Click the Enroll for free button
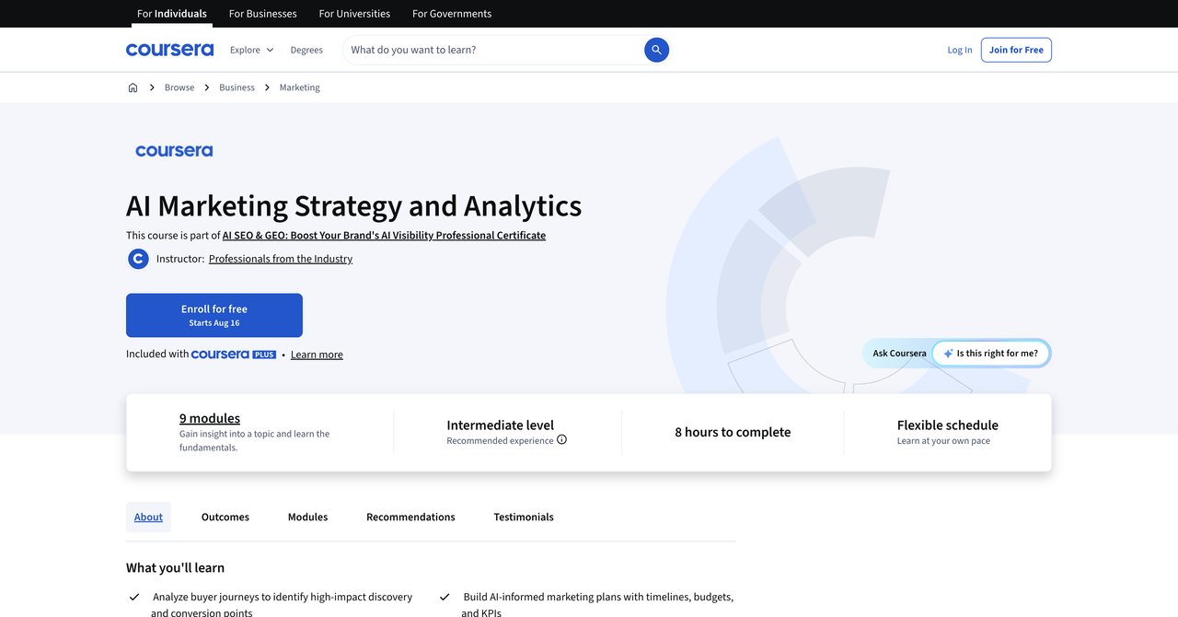The width and height of the screenshot is (1178, 617). (214, 315)
